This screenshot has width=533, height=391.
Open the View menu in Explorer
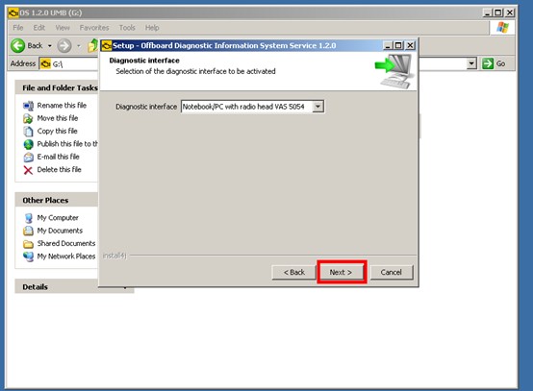63,28
